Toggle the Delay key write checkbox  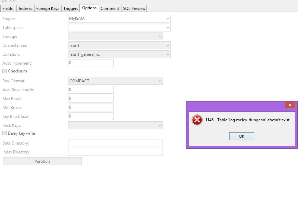pos(5,133)
